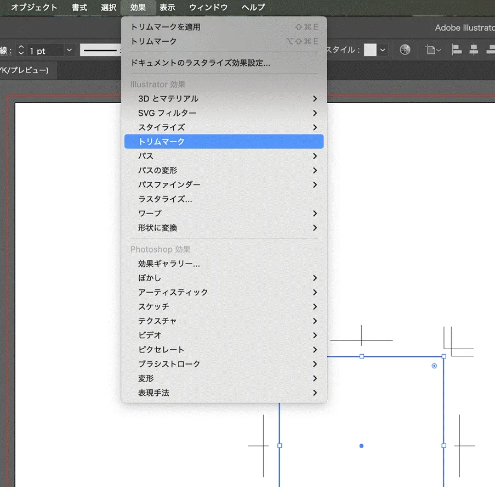Expand the ワープ submenu
This screenshot has height=487, width=495.
[x=224, y=214]
